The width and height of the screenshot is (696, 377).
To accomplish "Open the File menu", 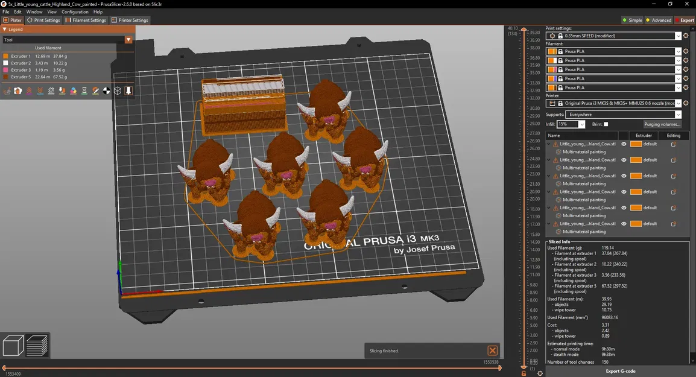I will point(6,12).
